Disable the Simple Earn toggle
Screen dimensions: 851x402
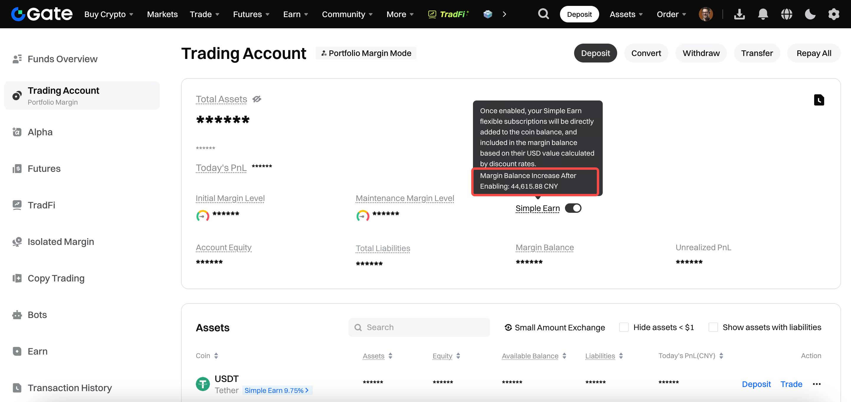(x=573, y=208)
